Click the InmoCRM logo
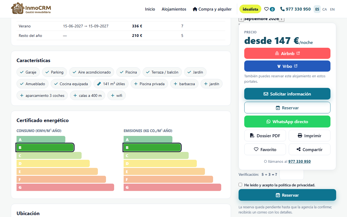347x217 pixels. (31, 9)
